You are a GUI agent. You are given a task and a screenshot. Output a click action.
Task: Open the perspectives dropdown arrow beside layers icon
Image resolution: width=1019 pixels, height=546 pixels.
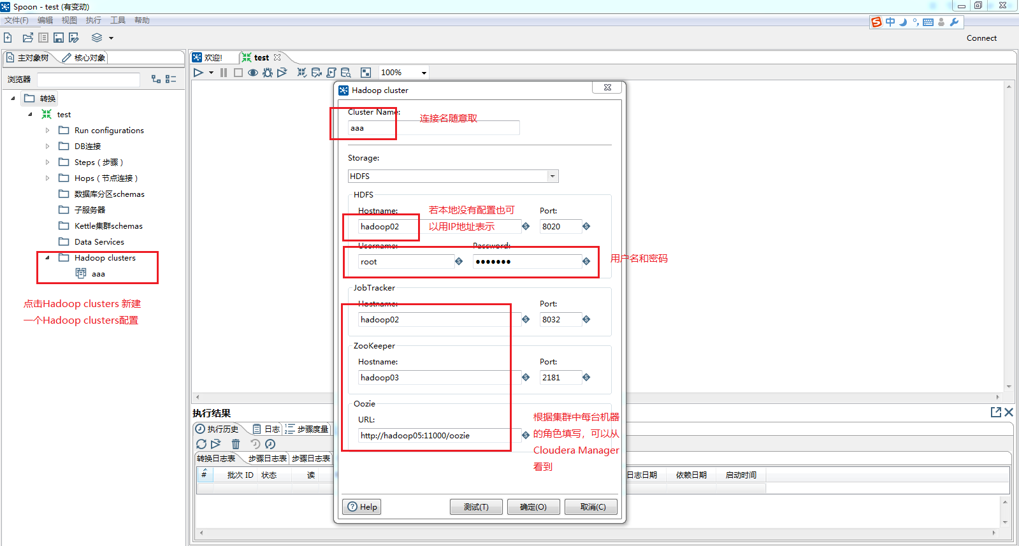pos(111,38)
